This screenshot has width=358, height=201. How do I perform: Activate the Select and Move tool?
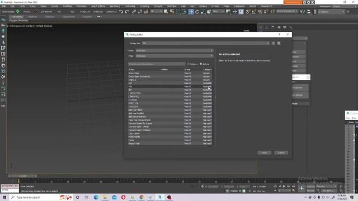(191, 12)
